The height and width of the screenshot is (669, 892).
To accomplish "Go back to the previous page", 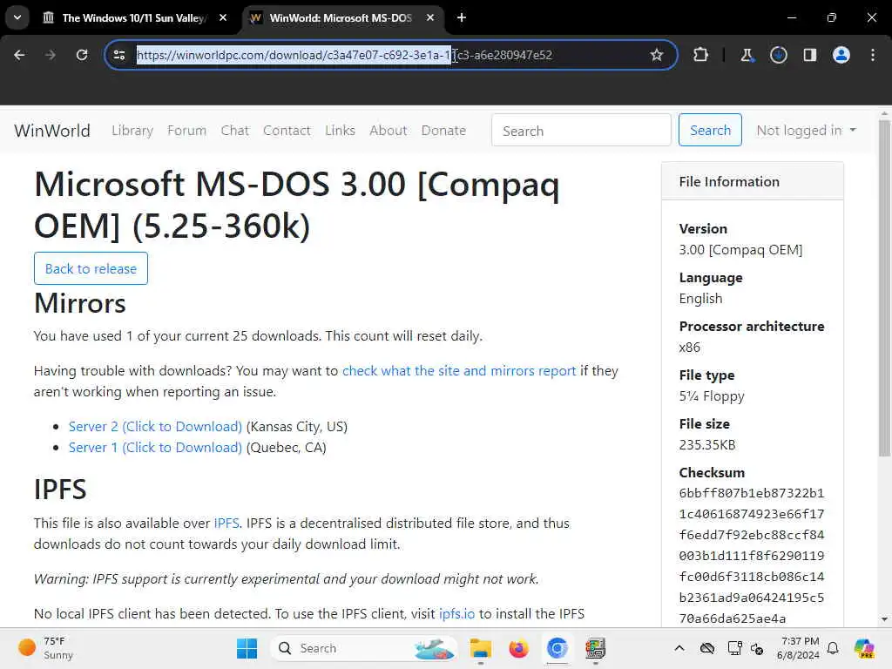I will tap(19, 55).
